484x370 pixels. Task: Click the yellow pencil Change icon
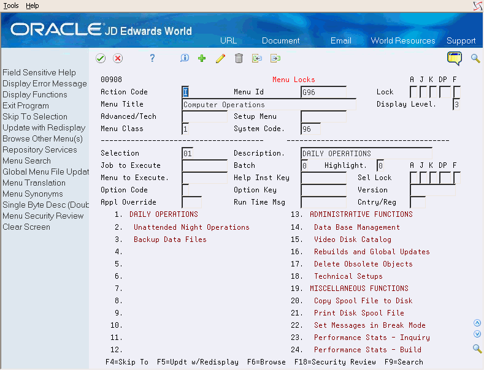tap(220, 58)
